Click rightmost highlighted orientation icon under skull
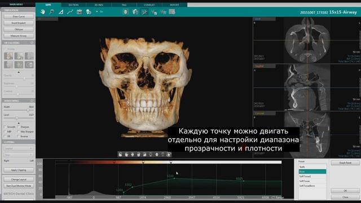Image resolution: width=361 pixels, height=203 pixels. pos(169,155)
